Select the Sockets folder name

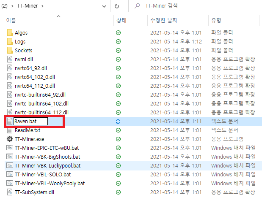(23, 51)
